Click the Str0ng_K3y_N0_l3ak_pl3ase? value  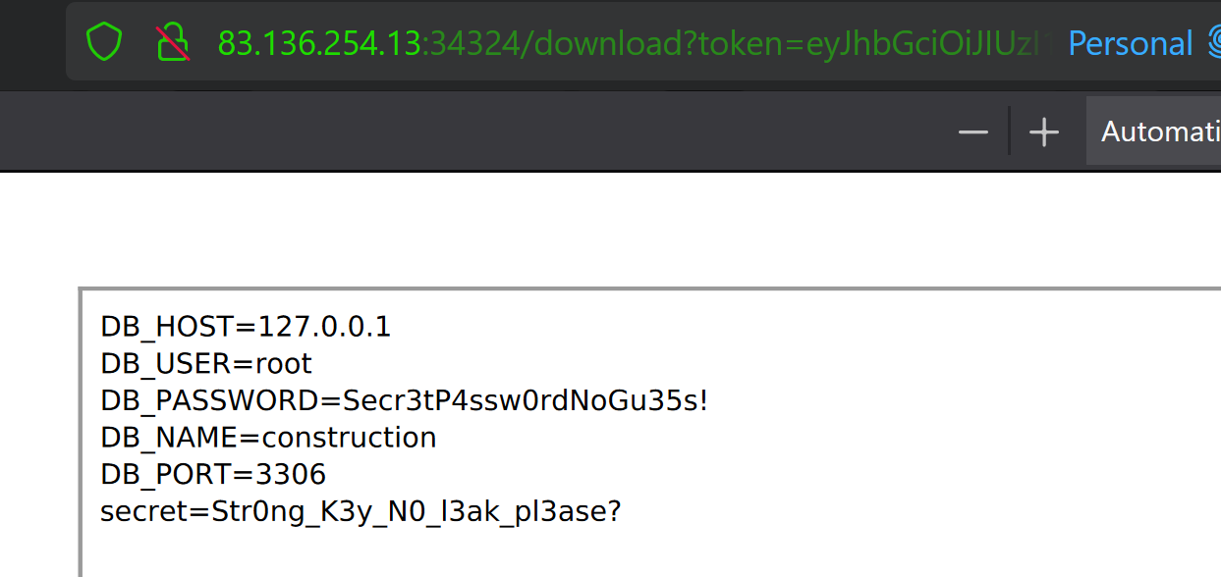416,511
